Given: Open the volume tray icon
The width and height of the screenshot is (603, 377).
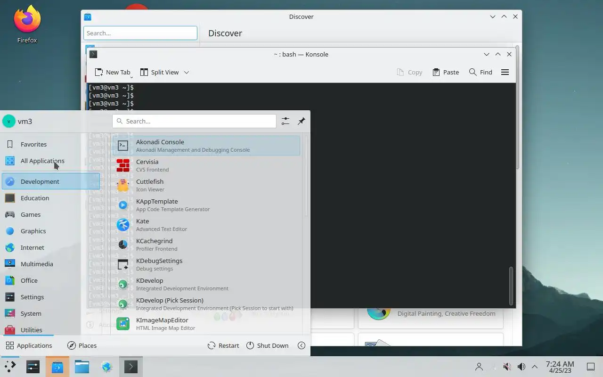Looking at the screenshot, I should tap(521, 367).
